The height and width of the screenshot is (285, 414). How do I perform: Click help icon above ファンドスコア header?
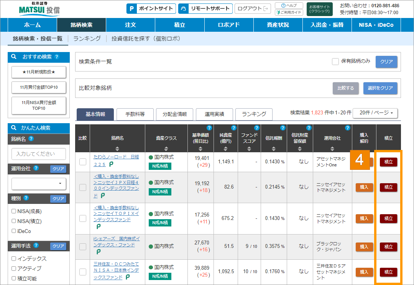[256, 128]
